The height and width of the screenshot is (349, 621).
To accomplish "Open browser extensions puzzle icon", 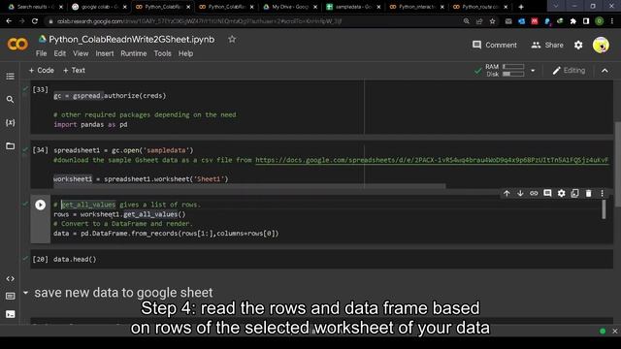I will (573, 21).
